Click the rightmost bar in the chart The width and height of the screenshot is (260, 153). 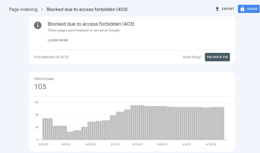(223, 123)
